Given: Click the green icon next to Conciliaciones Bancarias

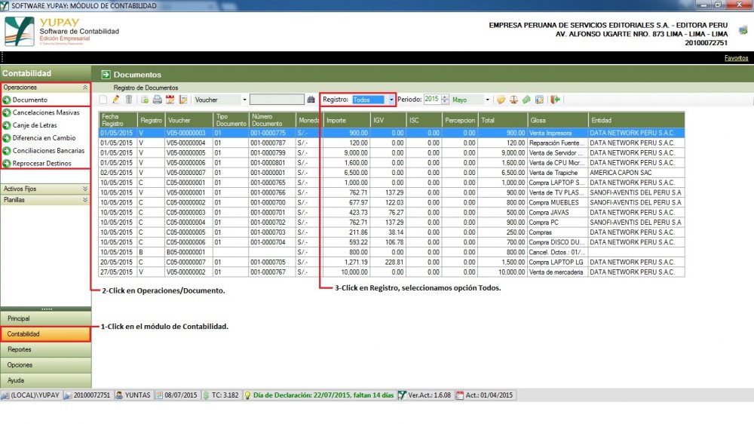Looking at the screenshot, I should [7, 151].
